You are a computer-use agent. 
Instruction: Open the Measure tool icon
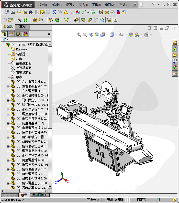click(x=13, y=12)
